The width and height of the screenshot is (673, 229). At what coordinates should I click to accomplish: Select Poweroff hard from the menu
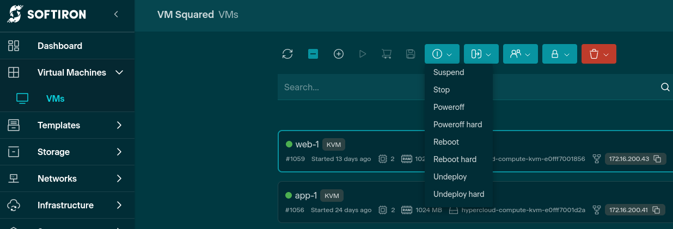point(457,125)
